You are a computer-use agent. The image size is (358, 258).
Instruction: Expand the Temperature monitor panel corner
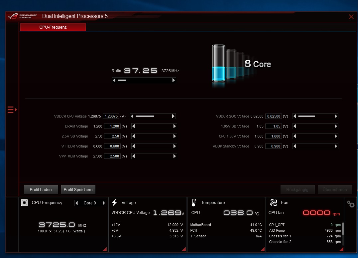click(263, 249)
